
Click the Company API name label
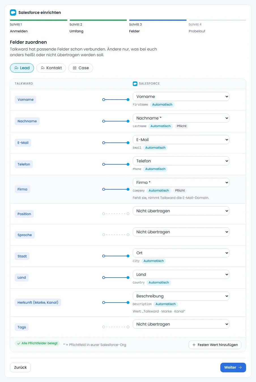click(x=139, y=191)
